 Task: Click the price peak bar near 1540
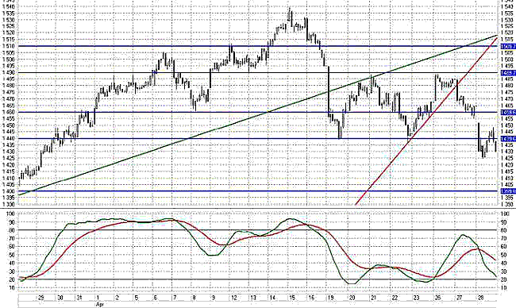coord(290,15)
